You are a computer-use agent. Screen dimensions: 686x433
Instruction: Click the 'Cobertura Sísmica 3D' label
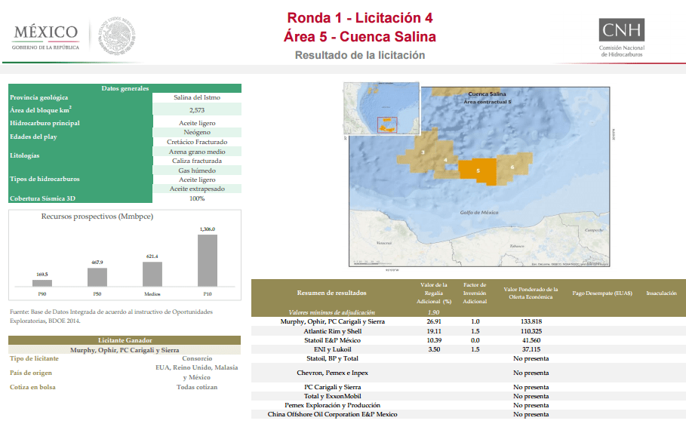[x=42, y=198]
